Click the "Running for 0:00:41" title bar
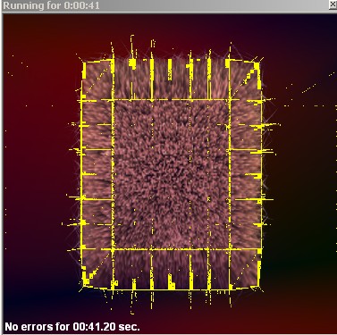 click(168, 5)
